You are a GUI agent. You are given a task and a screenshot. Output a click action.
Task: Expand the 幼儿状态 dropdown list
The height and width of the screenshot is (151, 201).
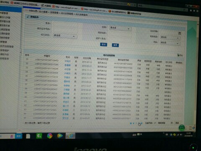[x=65, y=36]
